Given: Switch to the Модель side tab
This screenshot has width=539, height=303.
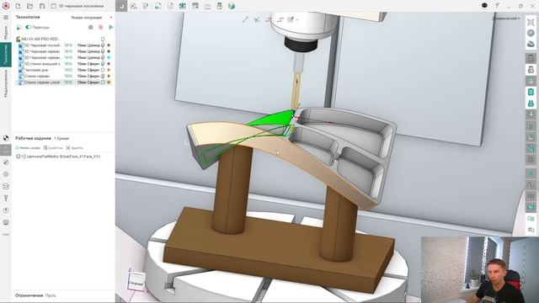Looking at the screenshot, I should tap(6, 32).
